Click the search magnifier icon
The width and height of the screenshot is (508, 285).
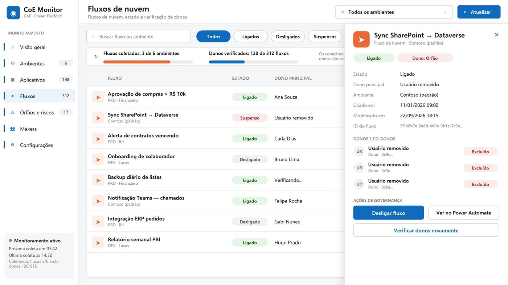pyautogui.click(x=94, y=37)
